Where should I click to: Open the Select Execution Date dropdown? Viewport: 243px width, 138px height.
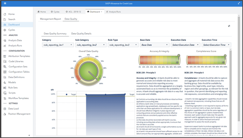185,45
